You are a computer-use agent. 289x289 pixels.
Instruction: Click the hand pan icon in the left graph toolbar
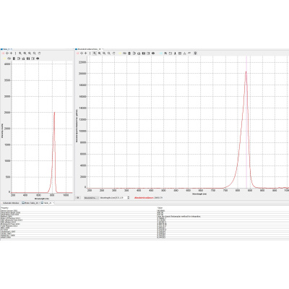click(x=39, y=53)
